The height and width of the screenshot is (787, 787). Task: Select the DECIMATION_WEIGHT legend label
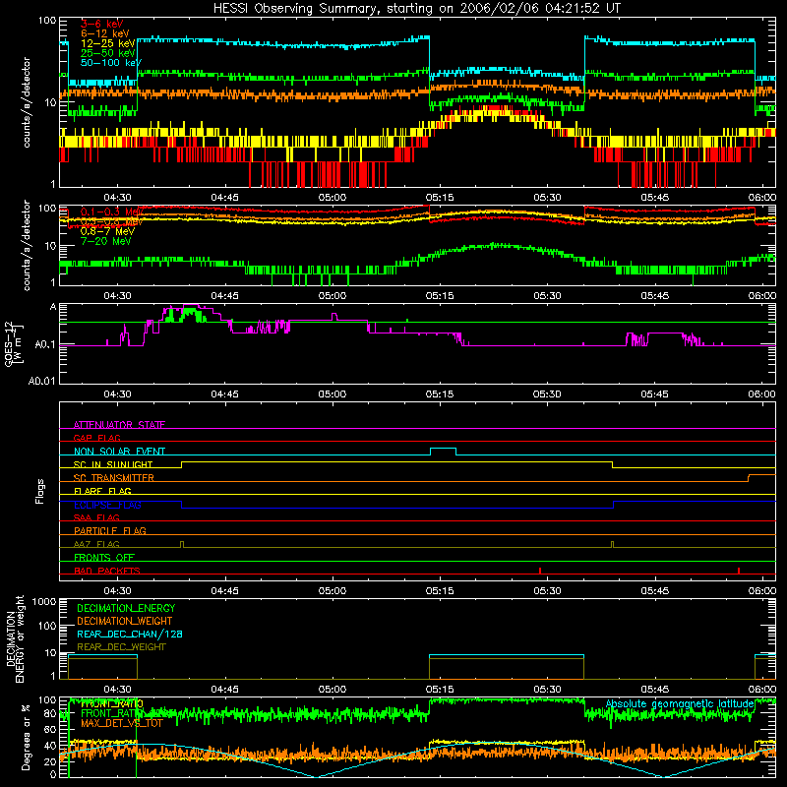point(125,622)
